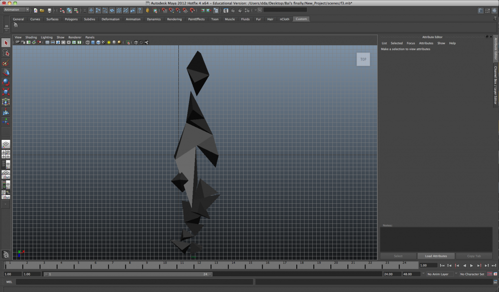This screenshot has width=499, height=292.
Task: Click the TOP view cube
Action: (x=363, y=59)
